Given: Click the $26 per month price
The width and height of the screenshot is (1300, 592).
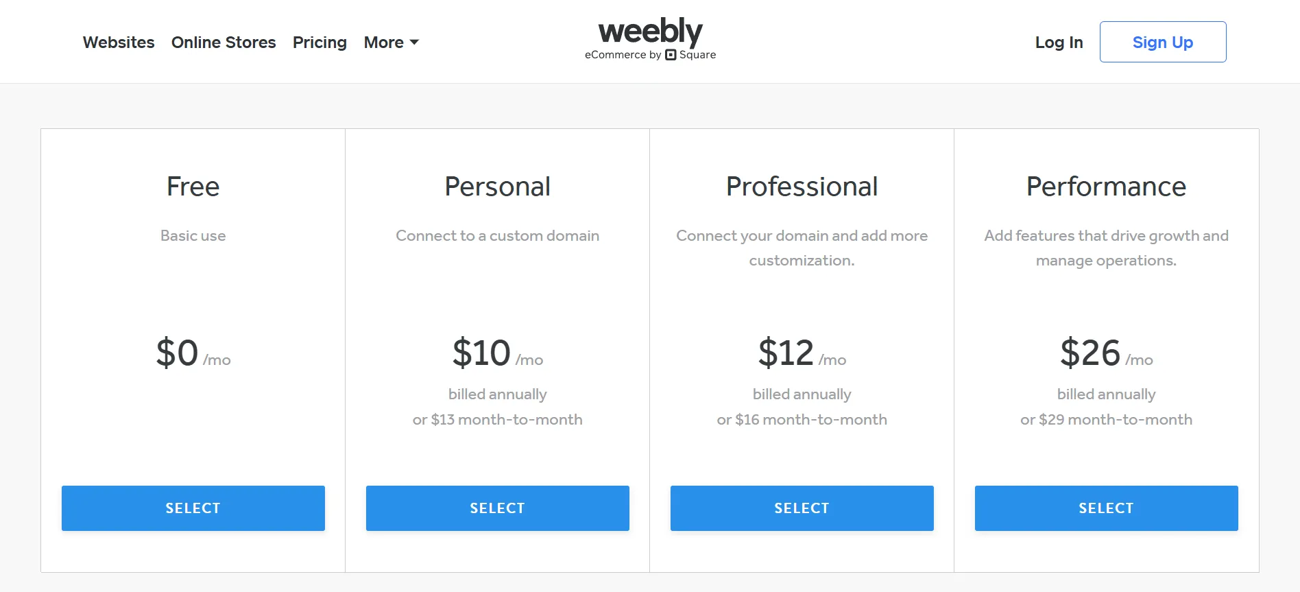Looking at the screenshot, I should (x=1089, y=352).
